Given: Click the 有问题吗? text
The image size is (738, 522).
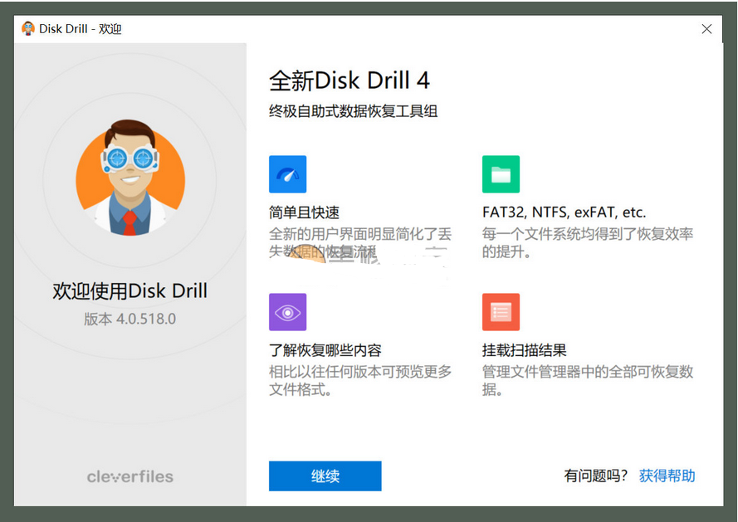Looking at the screenshot, I should click(596, 476).
